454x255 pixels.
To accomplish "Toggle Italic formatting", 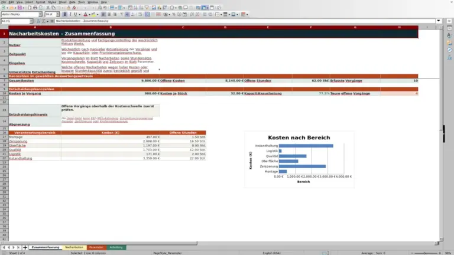I will coord(70,14).
